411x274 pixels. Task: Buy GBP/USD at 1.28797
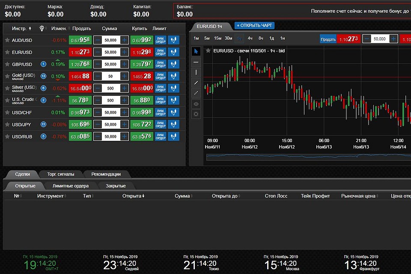(x=142, y=64)
